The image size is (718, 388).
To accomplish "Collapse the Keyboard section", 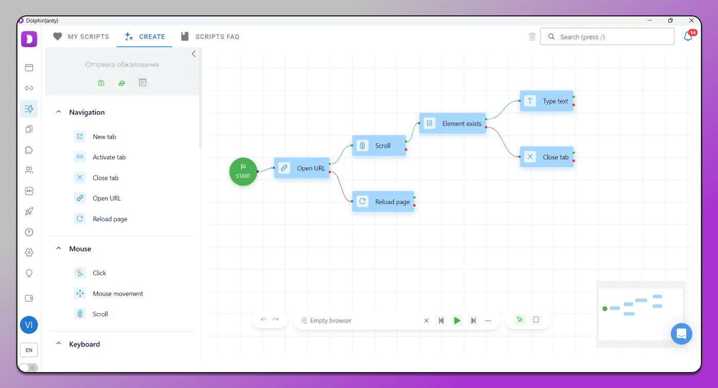I will (x=58, y=344).
